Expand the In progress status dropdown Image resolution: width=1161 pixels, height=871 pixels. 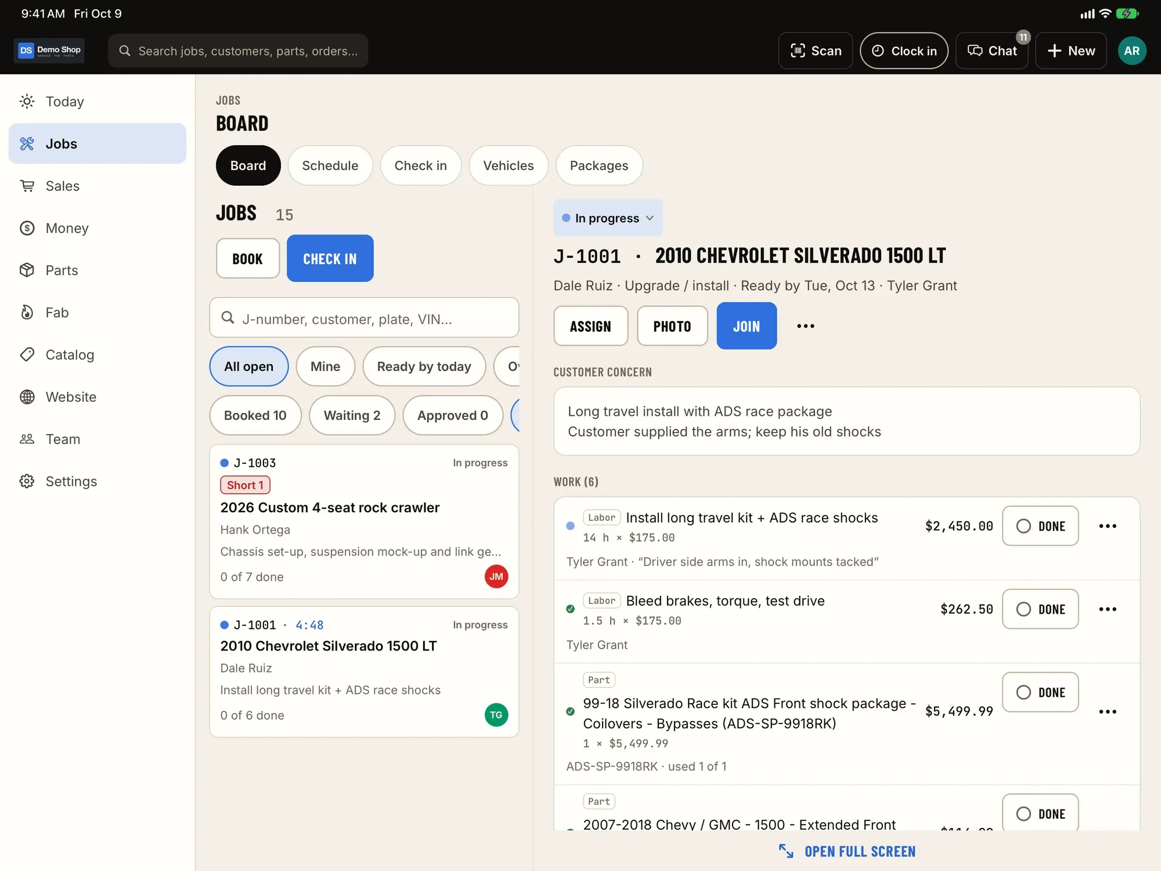(x=608, y=218)
